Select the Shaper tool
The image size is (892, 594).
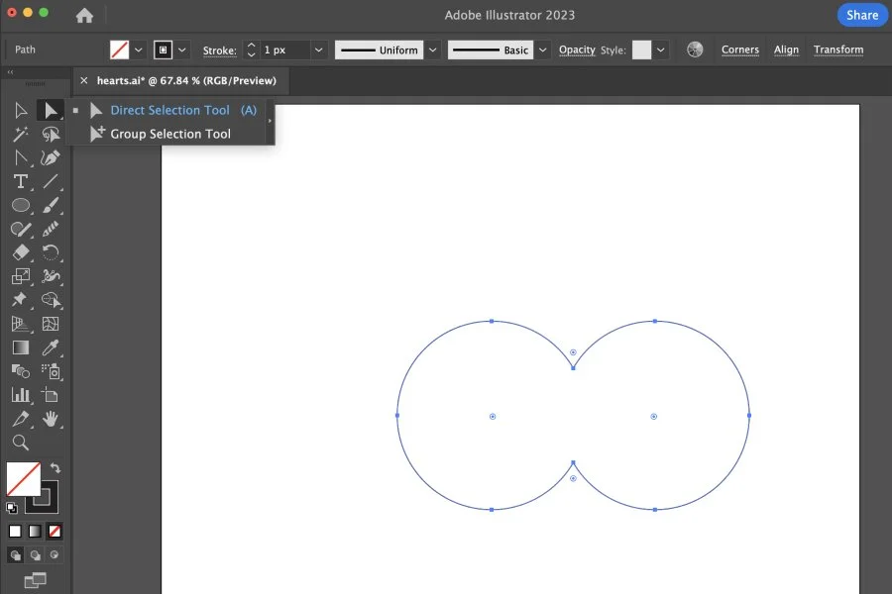click(21, 229)
